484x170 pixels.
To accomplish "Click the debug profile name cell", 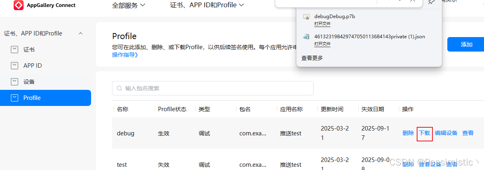I will tap(125, 133).
